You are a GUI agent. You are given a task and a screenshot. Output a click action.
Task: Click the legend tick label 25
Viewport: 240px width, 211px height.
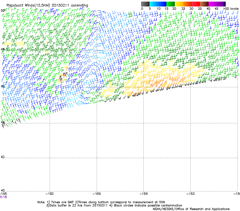pos(183,9)
